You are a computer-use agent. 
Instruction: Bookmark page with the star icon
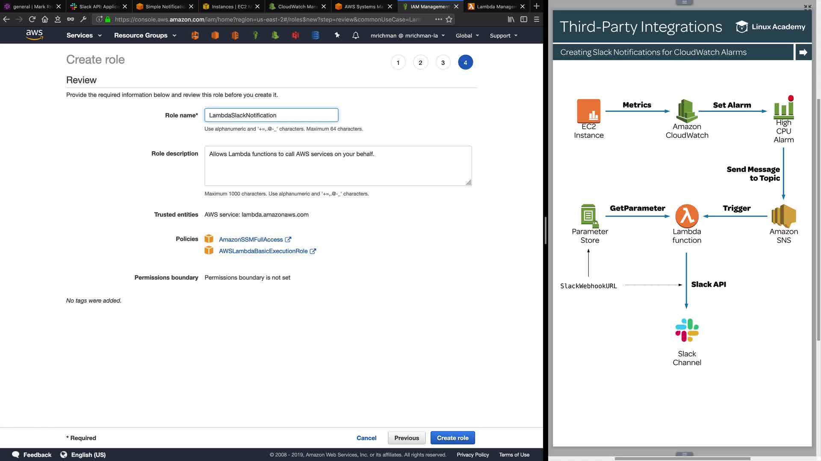click(449, 19)
